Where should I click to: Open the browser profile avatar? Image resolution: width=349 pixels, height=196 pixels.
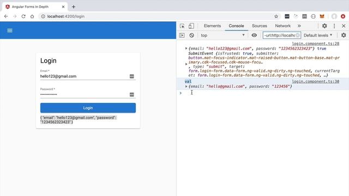coord(334,16)
